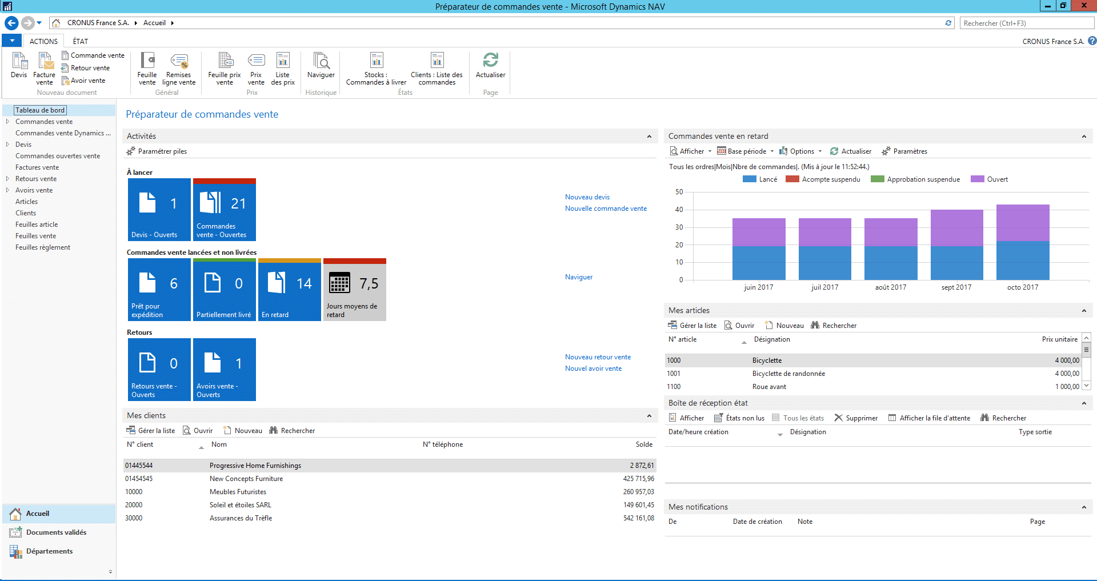Image resolution: width=1097 pixels, height=581 pixels.
Task: Go back with the navigation arrow
Action: 11,23
